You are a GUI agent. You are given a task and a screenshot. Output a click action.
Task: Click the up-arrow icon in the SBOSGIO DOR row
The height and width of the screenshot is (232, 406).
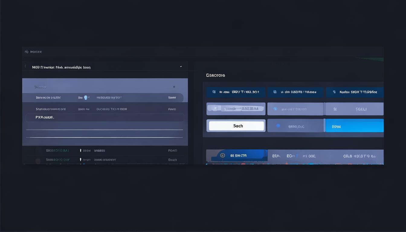point(80,159)
